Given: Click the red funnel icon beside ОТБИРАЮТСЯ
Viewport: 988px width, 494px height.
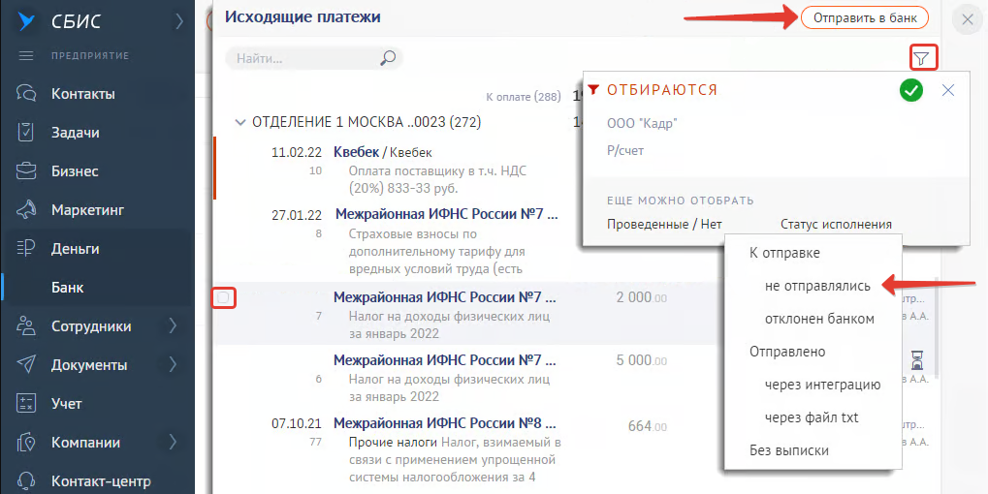Looking at the screenshot, I should (x=593, y=91).
